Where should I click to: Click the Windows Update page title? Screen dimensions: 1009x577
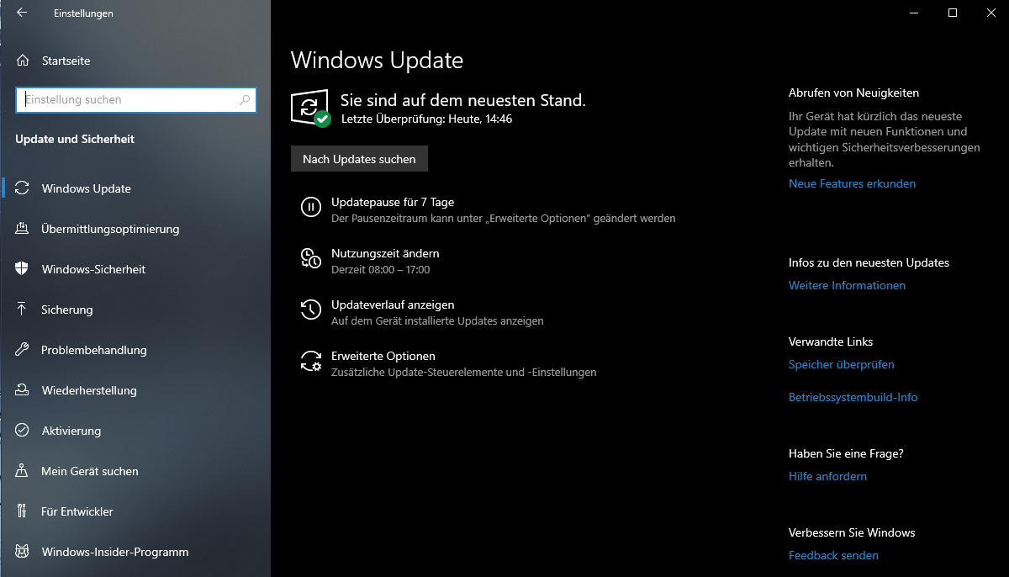[377, 61]
